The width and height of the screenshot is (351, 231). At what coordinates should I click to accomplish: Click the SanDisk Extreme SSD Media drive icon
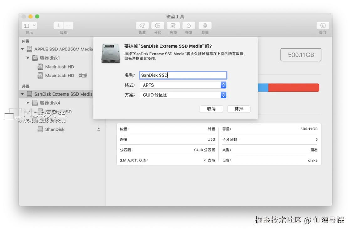click(x=29, y=94)
